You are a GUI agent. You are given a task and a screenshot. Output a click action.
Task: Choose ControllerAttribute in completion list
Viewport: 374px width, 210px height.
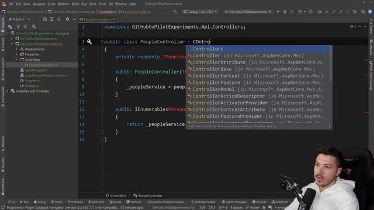point(259,62)
